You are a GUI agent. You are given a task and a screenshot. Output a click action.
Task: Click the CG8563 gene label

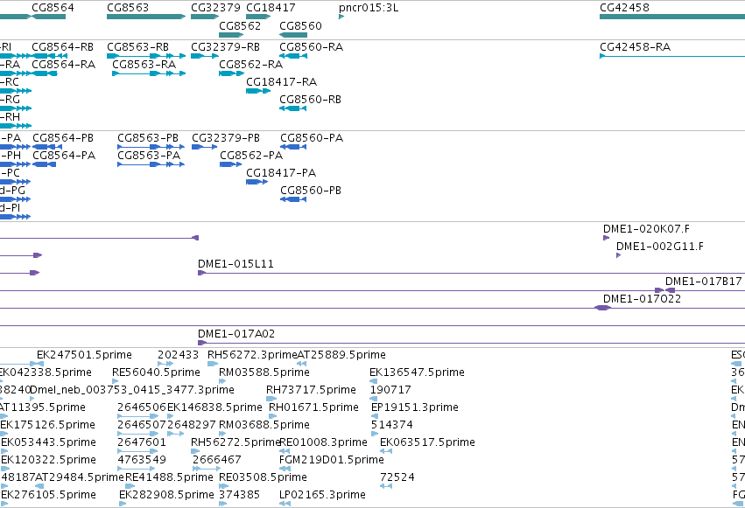click(x=128, y=8)
